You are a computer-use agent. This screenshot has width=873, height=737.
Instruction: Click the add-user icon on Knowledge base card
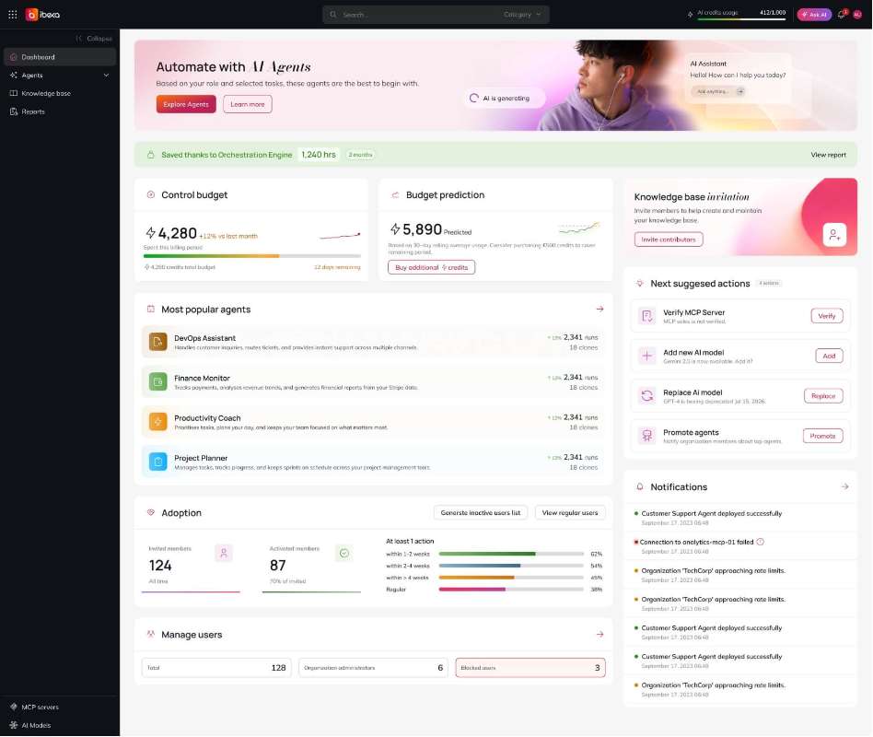[834, 235]
